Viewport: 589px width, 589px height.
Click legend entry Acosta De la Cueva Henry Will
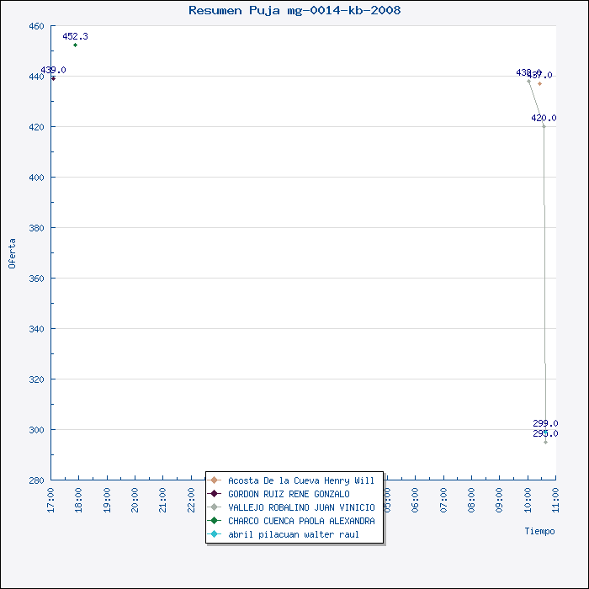[x=301, y=480]
